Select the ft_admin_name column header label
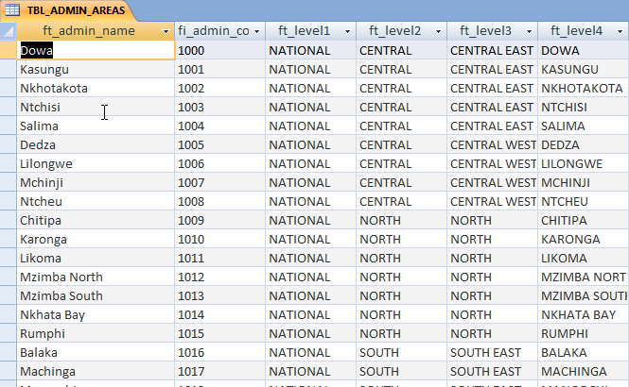The height and width of the screenshot is (387, 629). tap(88, 32)
